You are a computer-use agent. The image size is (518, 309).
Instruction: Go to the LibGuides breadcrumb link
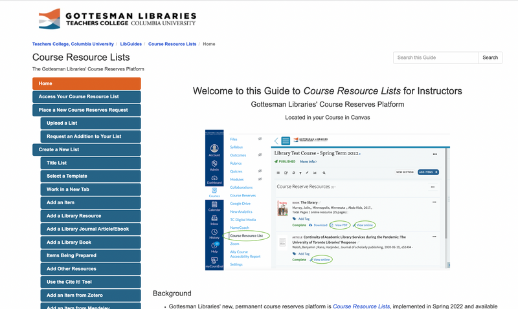coord(131,44)
